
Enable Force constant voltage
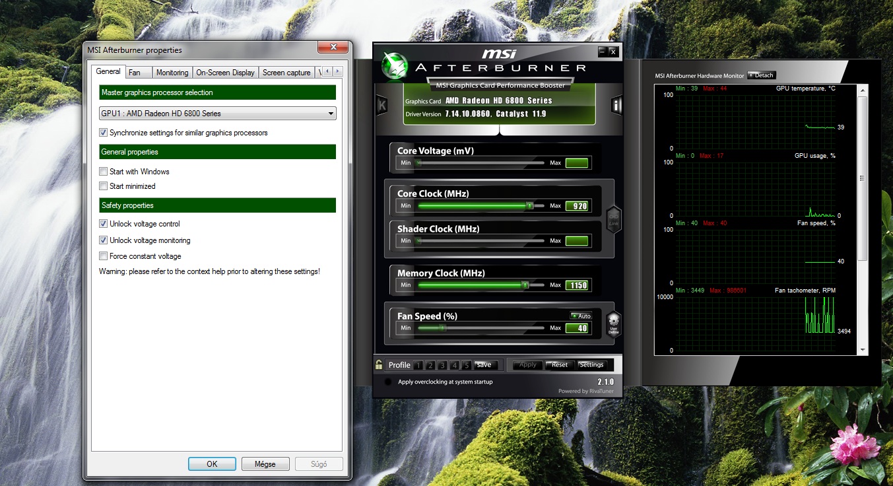click(103, 256)
